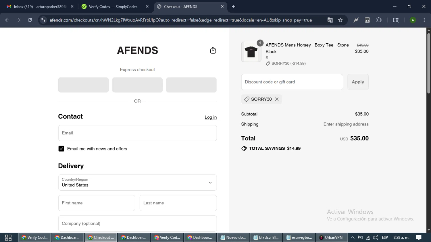Open Windows Task View button
The image size is (431, 242).
[8, 238]
